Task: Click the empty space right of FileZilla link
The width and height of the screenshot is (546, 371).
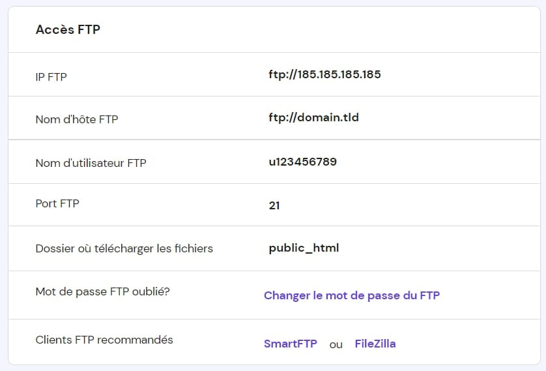Action: click(467, 344)
